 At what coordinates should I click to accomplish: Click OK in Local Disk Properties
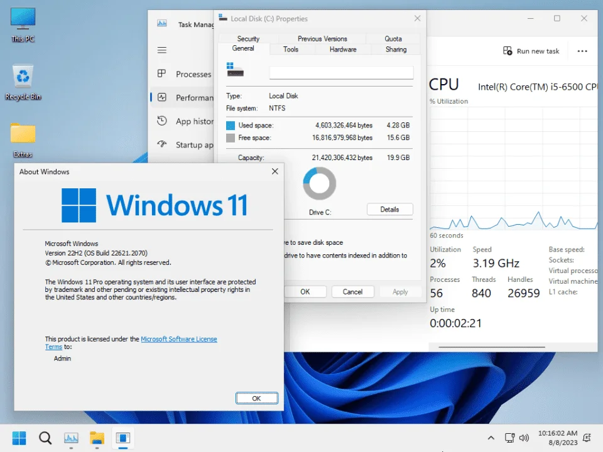(305, 292)
